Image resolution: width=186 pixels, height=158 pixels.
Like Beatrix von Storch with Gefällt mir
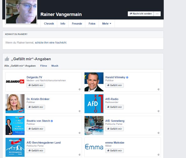(x=36, y=129)
